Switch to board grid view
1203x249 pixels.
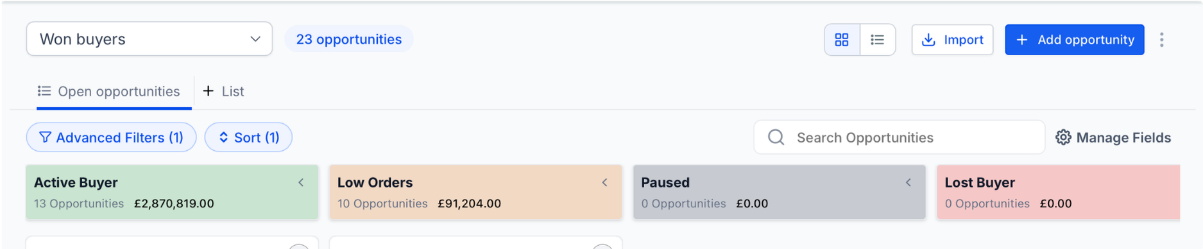point(842,40)
